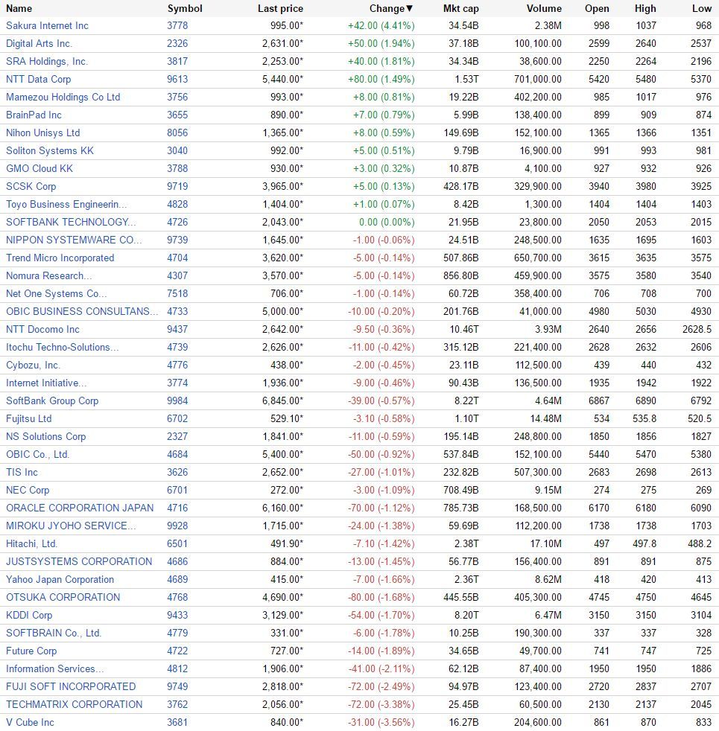Open the SOFTBANK TECHNOLOGY... link
The image size is (719, 731).
(71, 222)
